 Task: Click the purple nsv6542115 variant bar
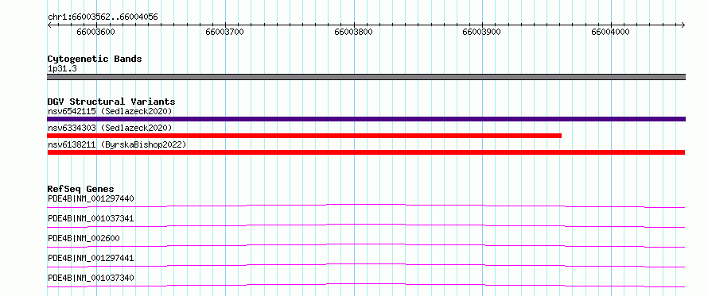[366, 119]
